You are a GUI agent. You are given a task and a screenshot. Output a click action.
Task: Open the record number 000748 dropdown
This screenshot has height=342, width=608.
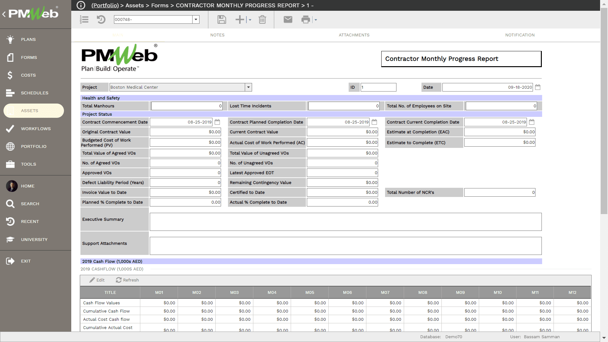point(196,19)
